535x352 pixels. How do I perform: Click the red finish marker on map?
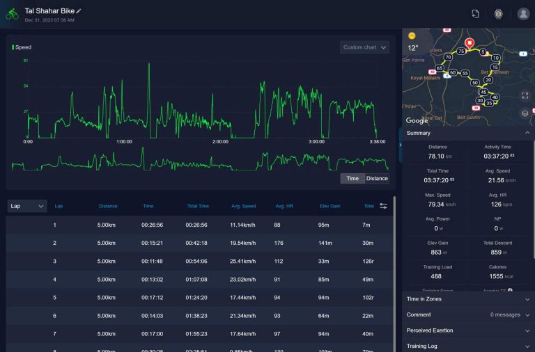[470, 44]
